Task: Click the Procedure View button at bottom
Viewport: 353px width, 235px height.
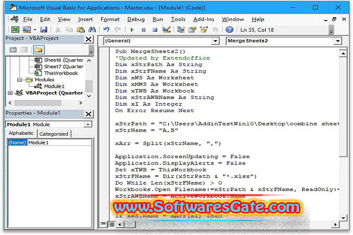Action: click(103, 224)
